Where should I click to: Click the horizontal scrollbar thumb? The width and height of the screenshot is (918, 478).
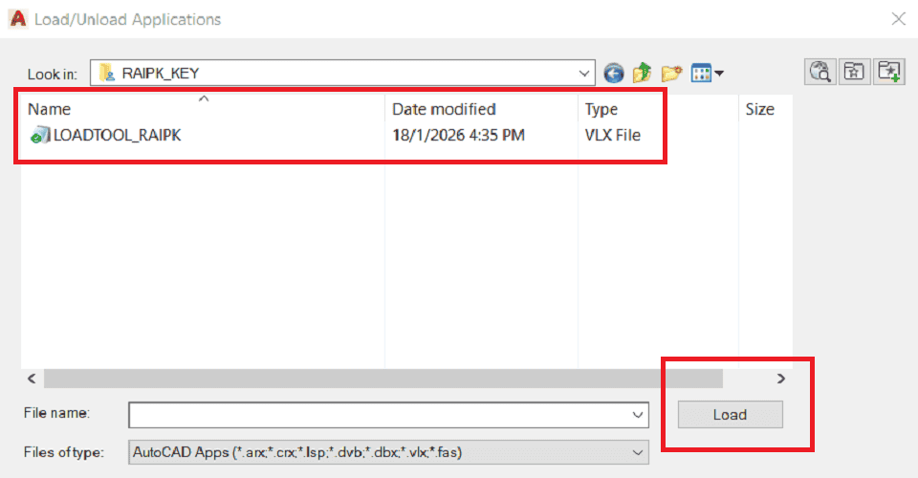pos(383,379)
